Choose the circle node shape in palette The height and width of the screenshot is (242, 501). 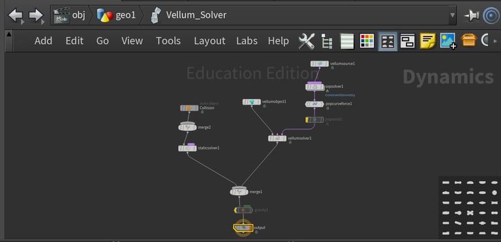(x=494, y=193)
